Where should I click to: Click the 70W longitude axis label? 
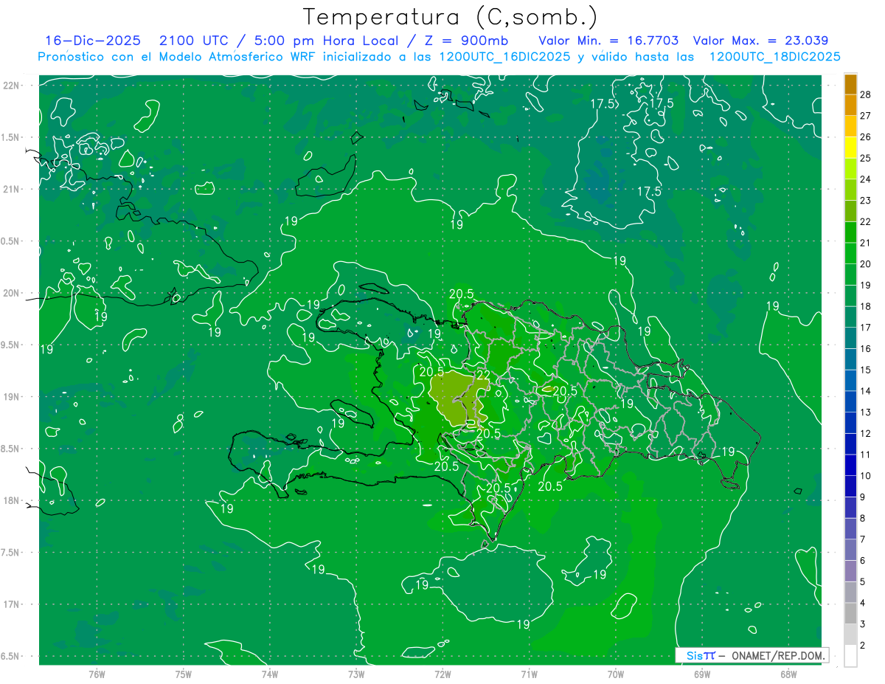pyautogui.click(x=616, y=674)
